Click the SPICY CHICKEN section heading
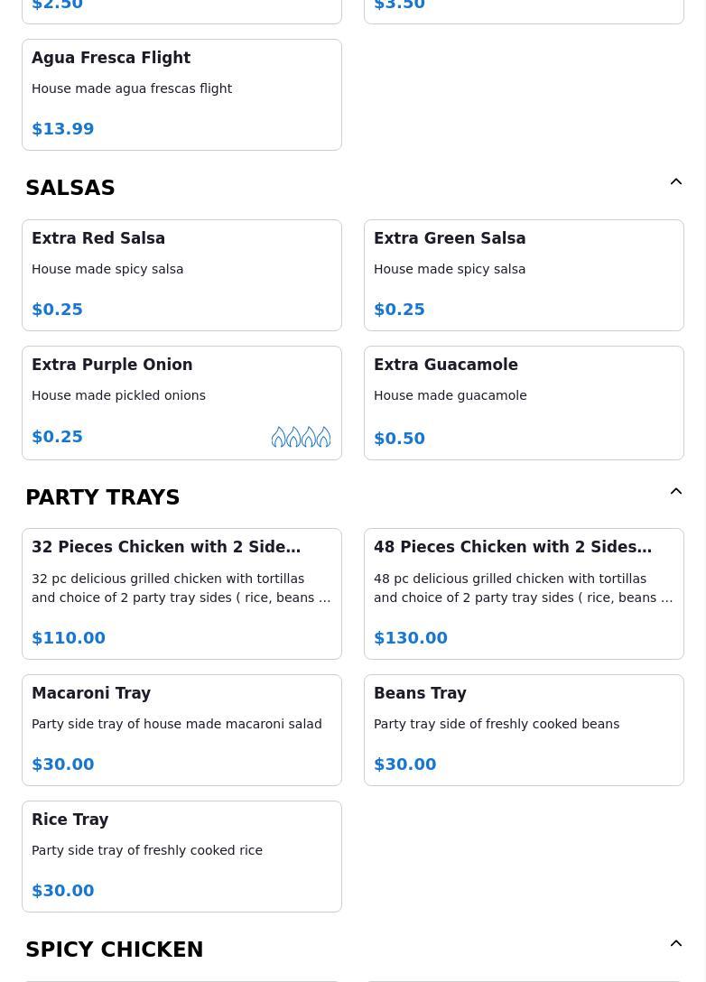Screen dimensions: 706x982 point(115,950)
